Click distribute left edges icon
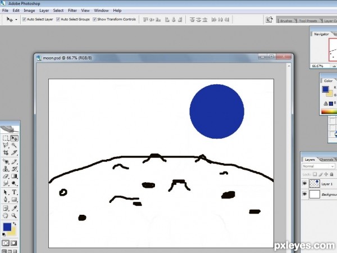The height and width of the screenshot is (253, 337). pyautogui.click(x=213, y=20)
